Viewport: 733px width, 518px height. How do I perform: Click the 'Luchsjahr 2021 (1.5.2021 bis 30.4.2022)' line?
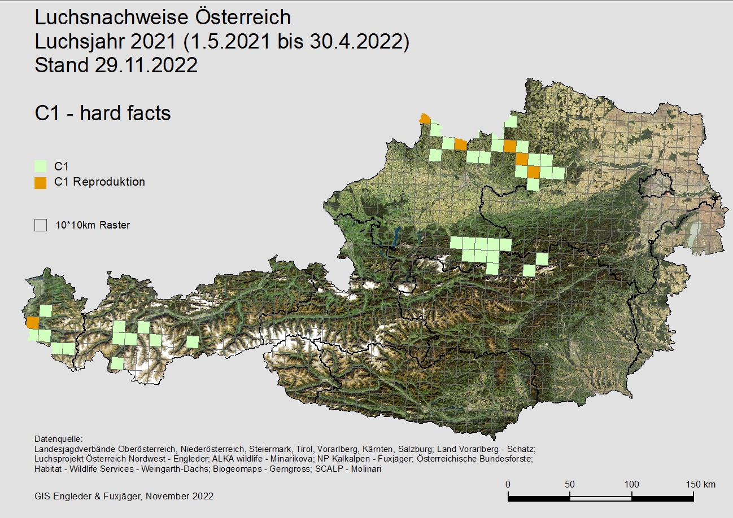(221, 42)
